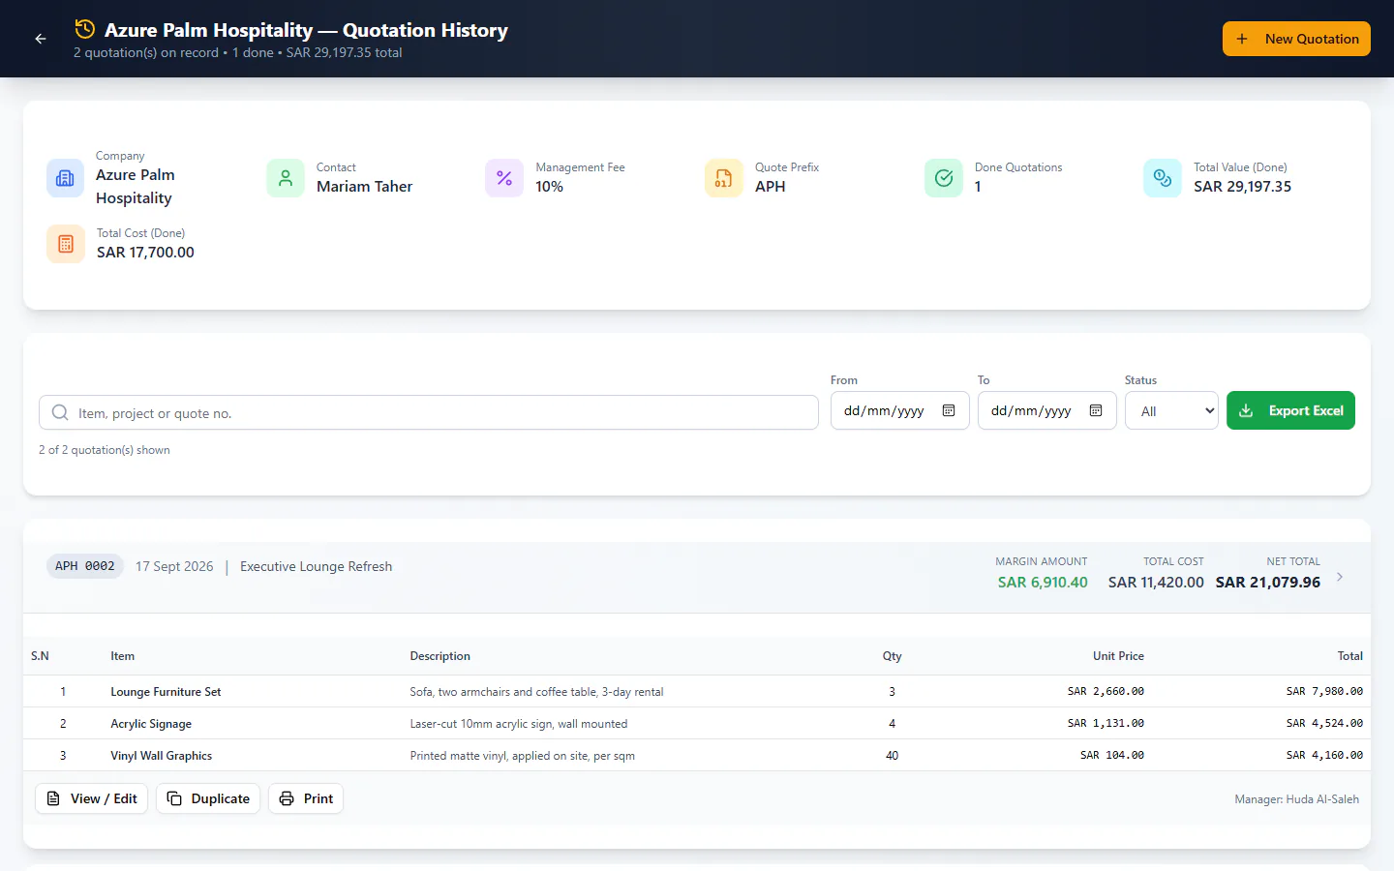Click the New Quotation button
1394x871 pixels.
click(x=1296, y=39)
